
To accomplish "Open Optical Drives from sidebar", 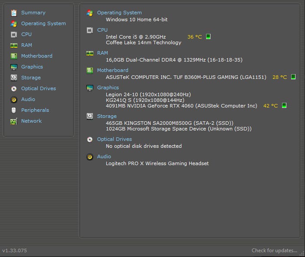I will 39,88.
